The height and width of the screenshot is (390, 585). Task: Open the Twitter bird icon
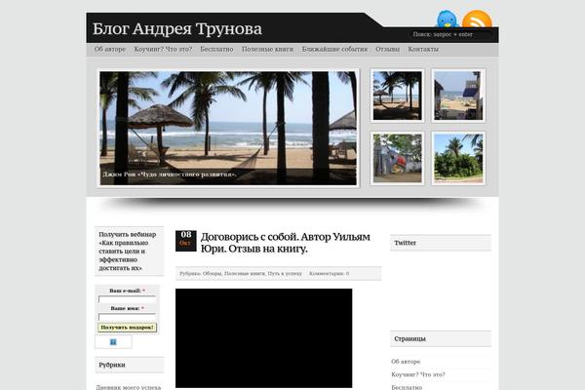pyautogui.click(x=448, y=19)
